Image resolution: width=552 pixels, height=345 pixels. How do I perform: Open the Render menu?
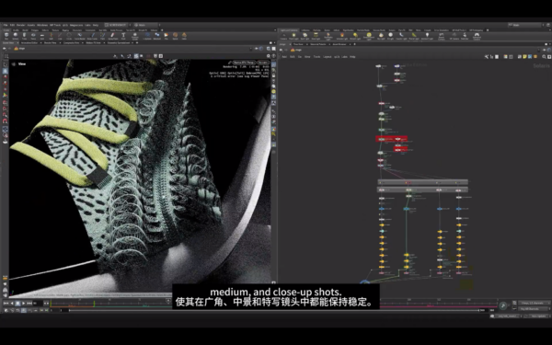[21, 25]
